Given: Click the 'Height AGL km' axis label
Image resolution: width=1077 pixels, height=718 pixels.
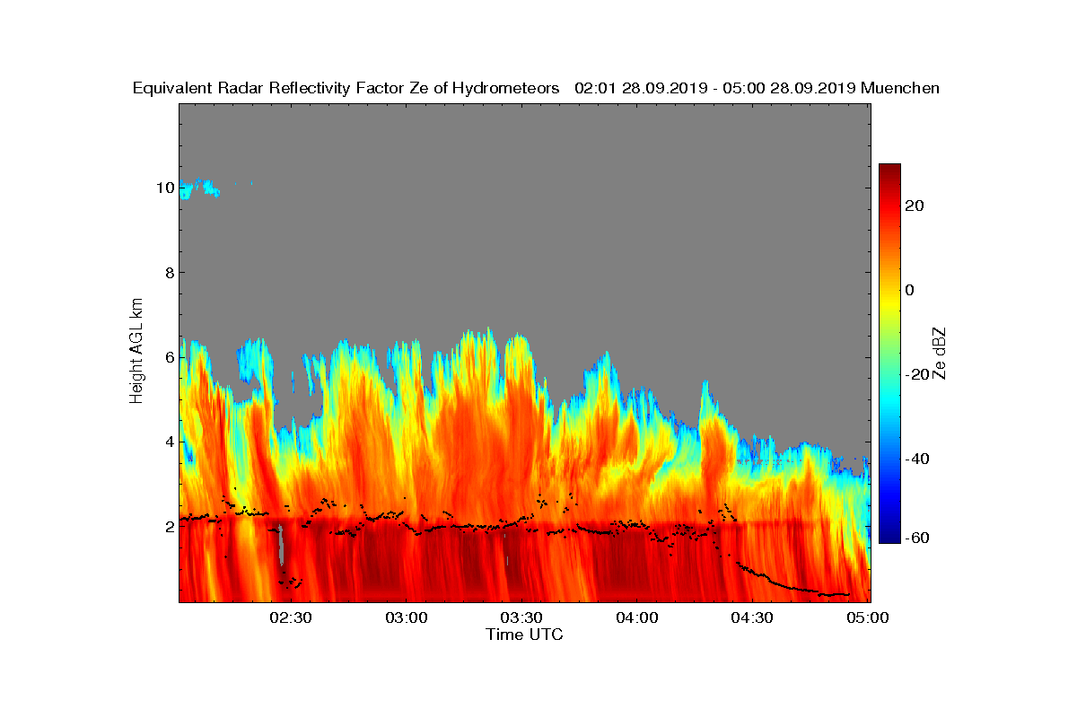Looking at the screenshot, I should 136,352.
